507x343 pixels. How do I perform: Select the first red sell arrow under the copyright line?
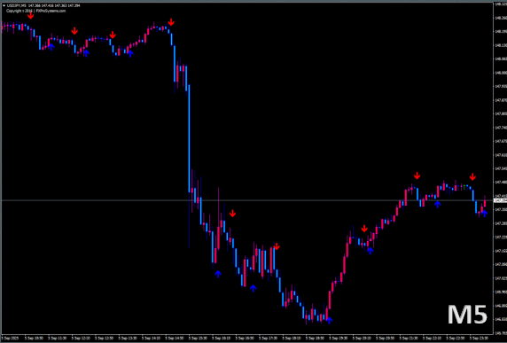pos(30,15)
